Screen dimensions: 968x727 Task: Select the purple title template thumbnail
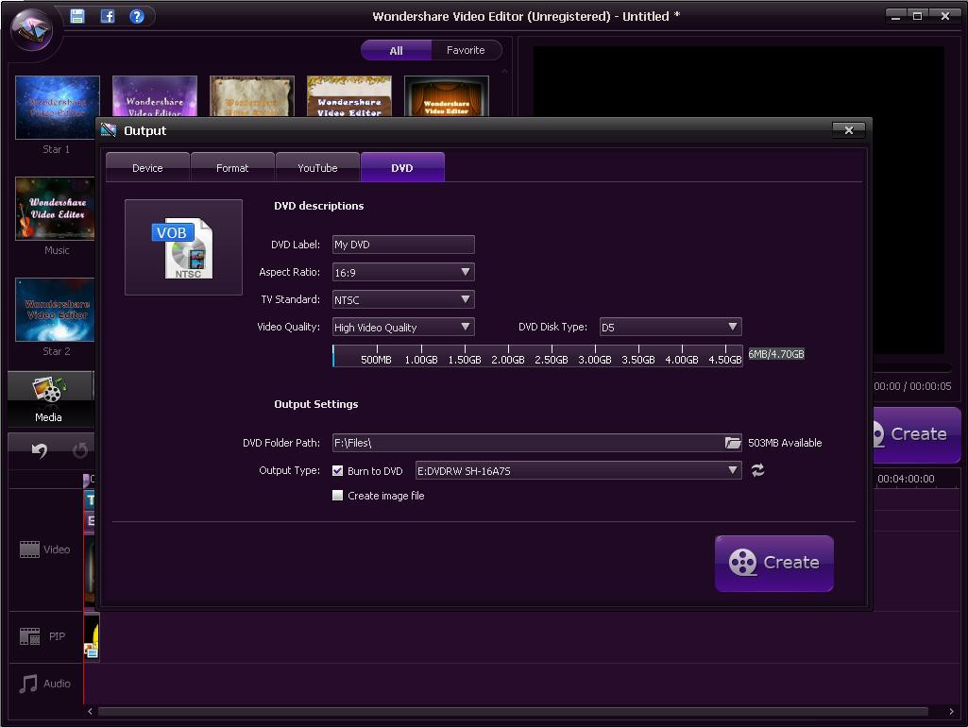[155, 96]
